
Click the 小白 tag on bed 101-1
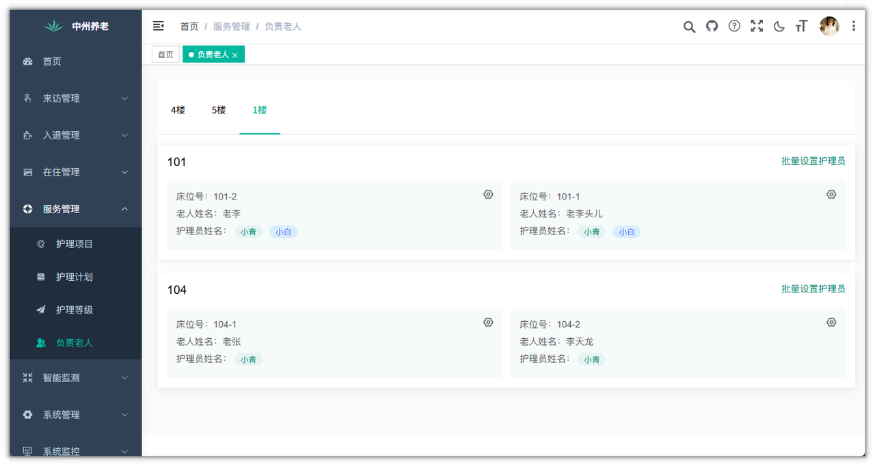(x=626, y=232)
